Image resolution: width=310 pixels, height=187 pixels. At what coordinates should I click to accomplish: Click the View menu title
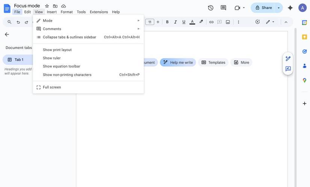click(x=39, y=12)
